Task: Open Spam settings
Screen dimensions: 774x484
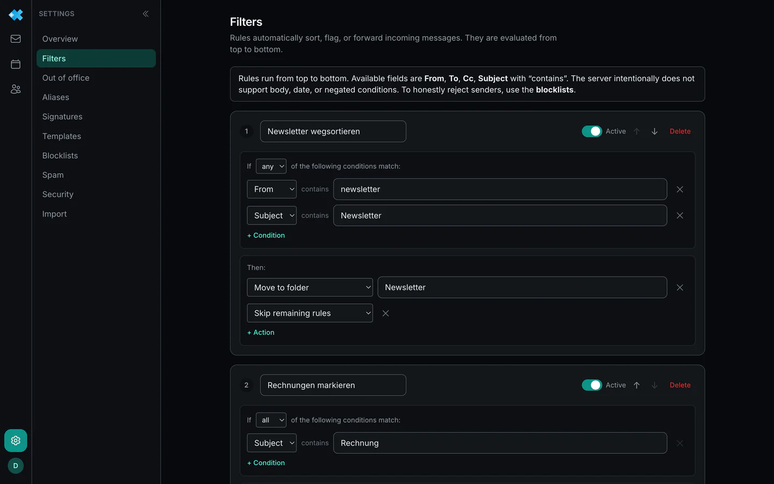Action: tap(96, 175)
